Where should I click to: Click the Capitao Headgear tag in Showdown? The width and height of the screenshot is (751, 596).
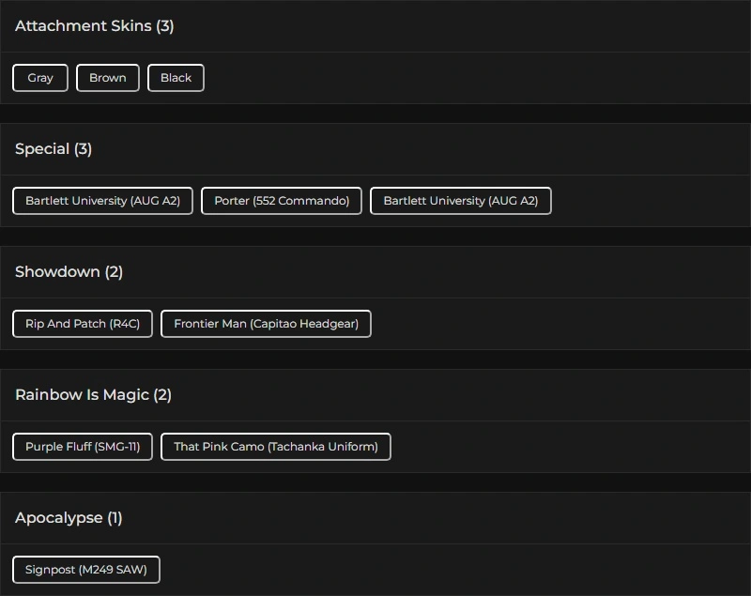click(x=266, y=324)
